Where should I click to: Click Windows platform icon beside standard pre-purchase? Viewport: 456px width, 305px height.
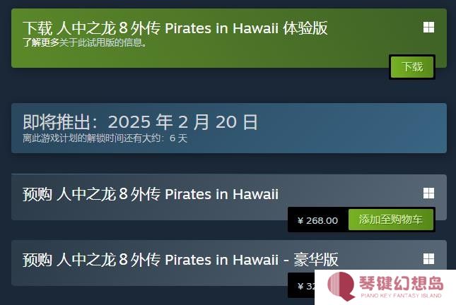pos(428,193)
